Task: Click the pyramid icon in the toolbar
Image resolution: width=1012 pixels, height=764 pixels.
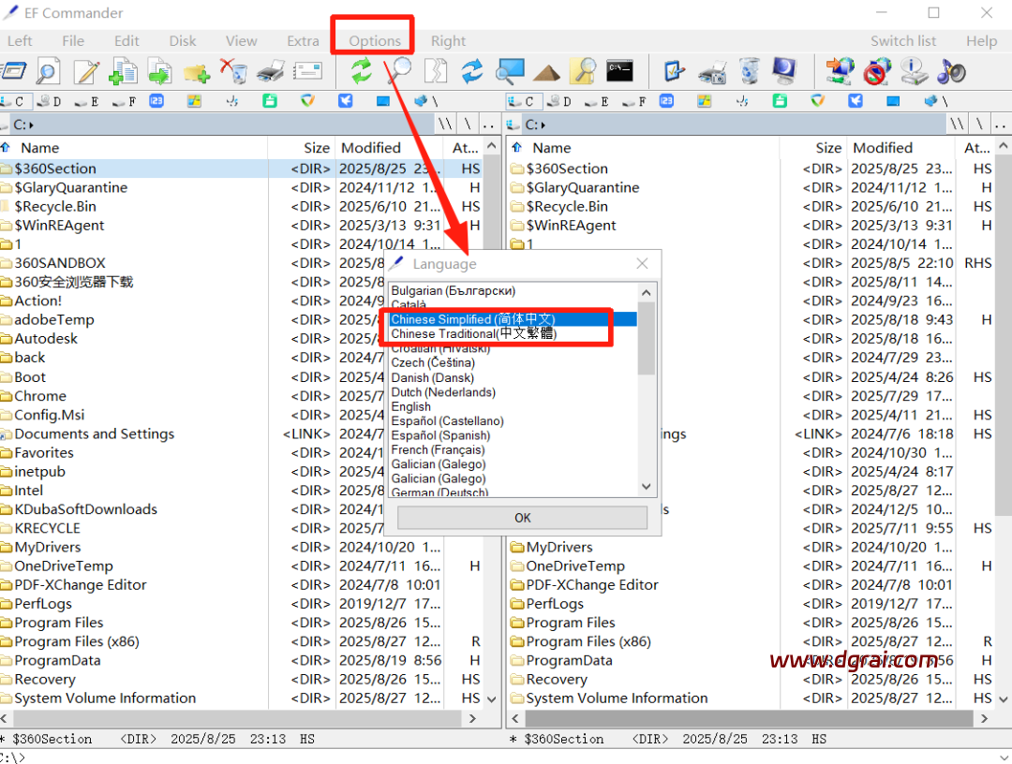Action: 546,71
